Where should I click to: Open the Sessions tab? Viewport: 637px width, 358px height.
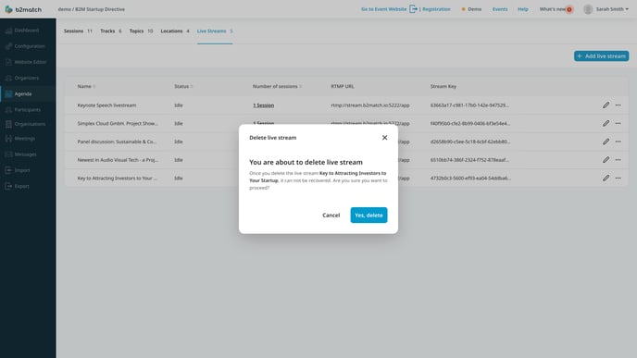78,31
